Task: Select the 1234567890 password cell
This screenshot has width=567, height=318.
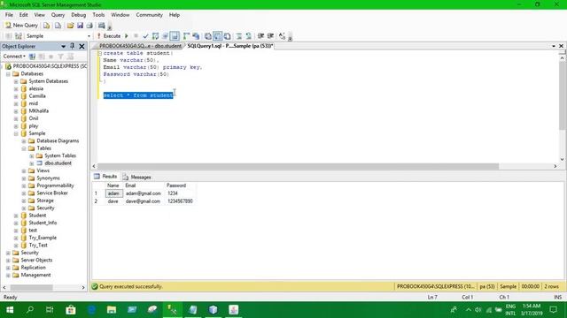Action: (180, 201)
